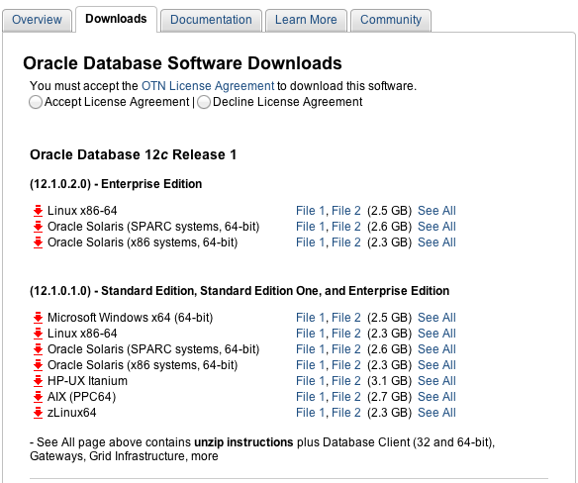Download File 2 for Microsoft Windows x64
Image resolution: width=578 pixels, height=483 pixels.
pyautogui.click(x=346, y=318)
